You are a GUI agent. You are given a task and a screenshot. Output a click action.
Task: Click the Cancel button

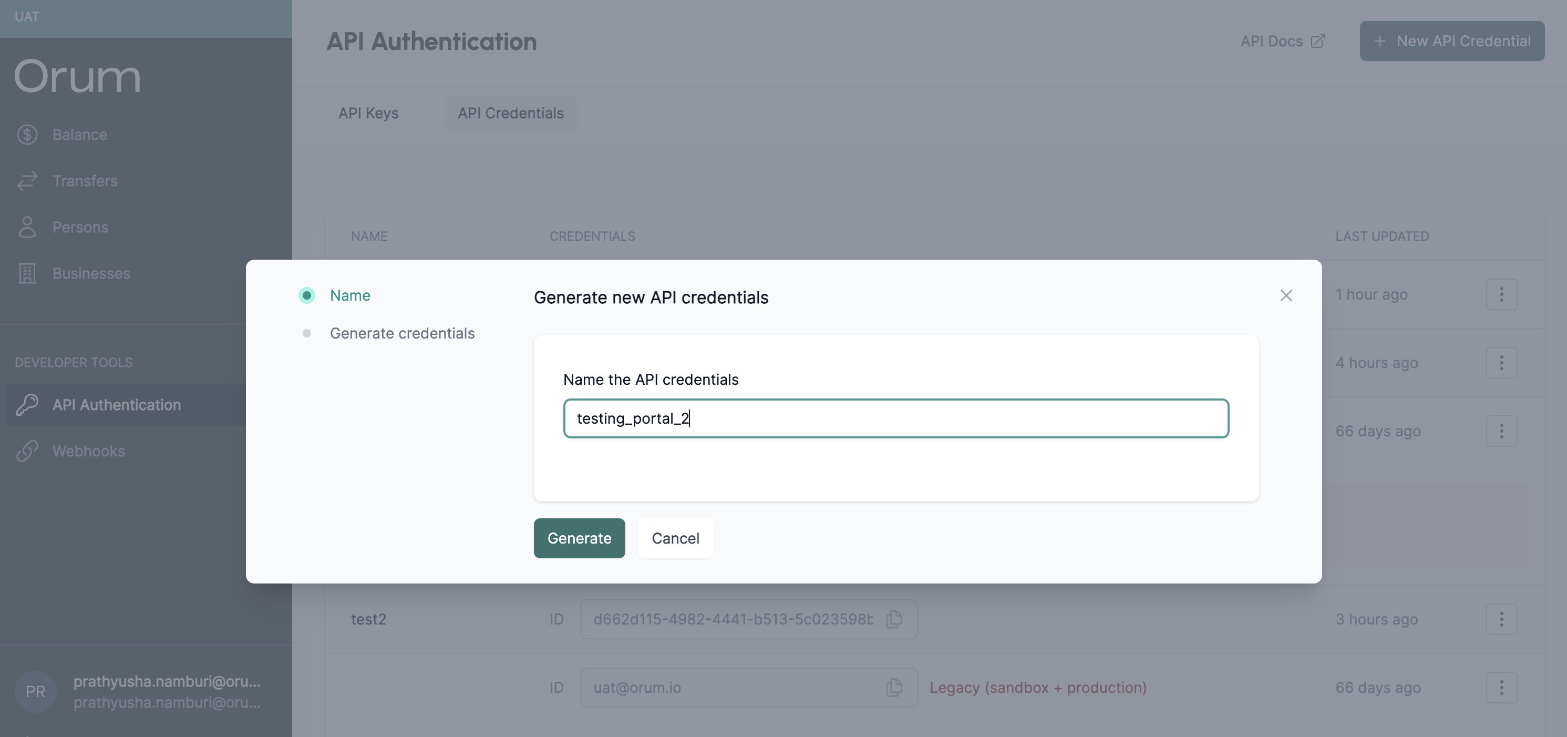point(675,538)
